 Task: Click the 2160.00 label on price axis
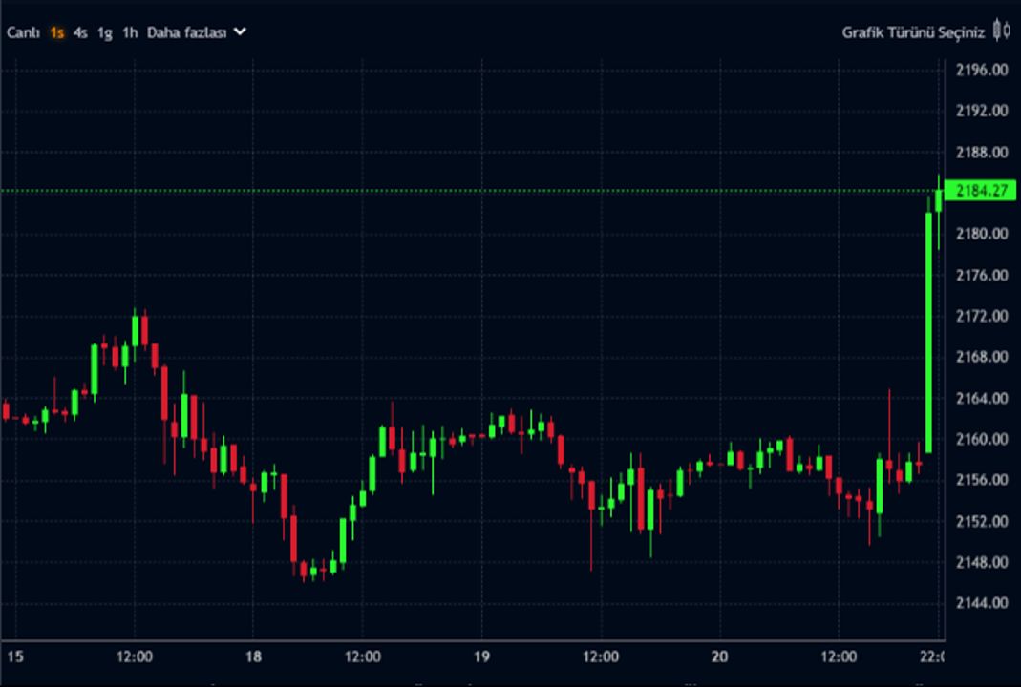coord(981,440)
